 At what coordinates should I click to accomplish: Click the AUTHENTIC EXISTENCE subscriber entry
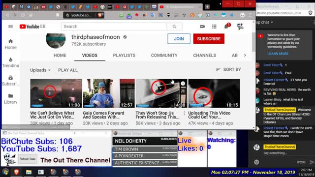(145, 163)
